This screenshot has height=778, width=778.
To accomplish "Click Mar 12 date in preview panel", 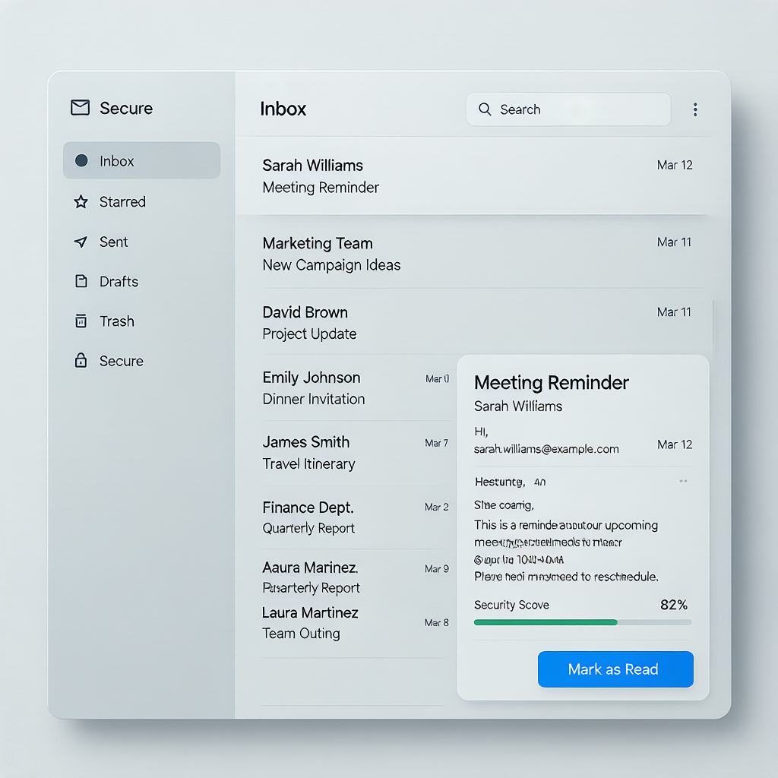I will [675, 444].
